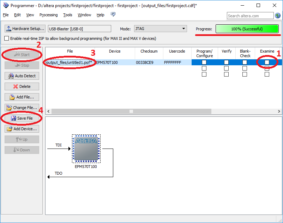Open the Processing menu
The image size is (283, 223).
[x=49, y=15]
